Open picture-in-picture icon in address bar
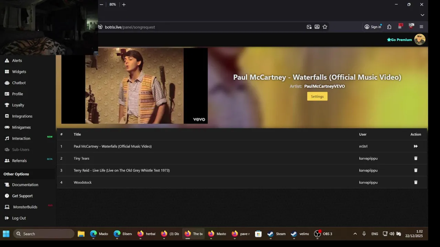This screenshot has height=247, width=440. pyautogui.click(x=309, y=27)
